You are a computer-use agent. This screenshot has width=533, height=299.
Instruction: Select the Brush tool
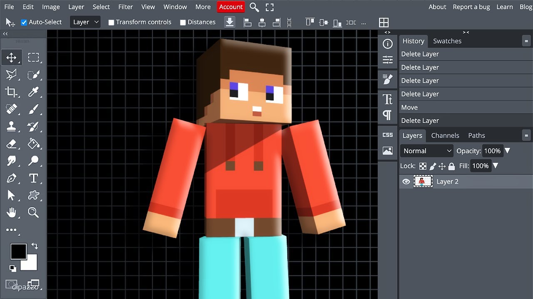point(33,110)
